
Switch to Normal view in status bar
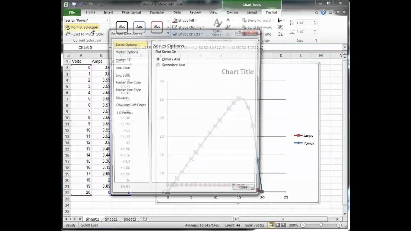[x=272, y=225]
